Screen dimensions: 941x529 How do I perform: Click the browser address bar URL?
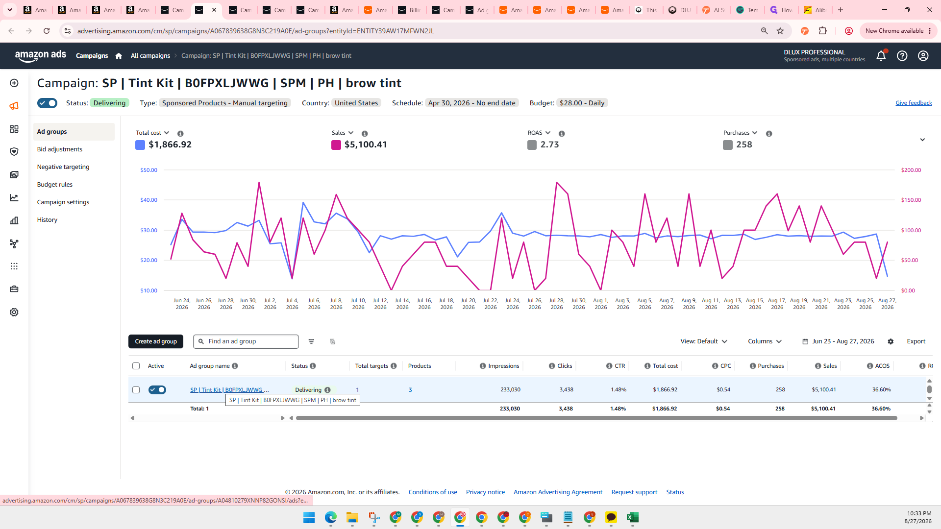(256, 31)
